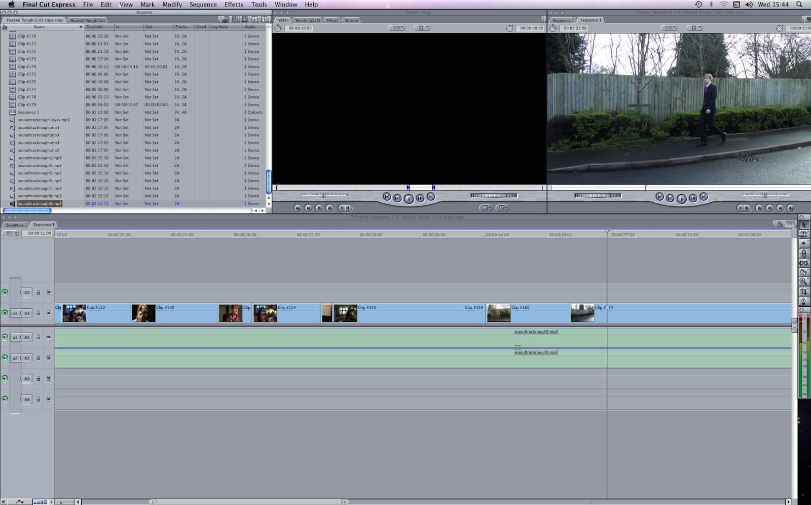811x505 pixels.
Task: Open the Effects menu
Action: click(x=233, y=4)
